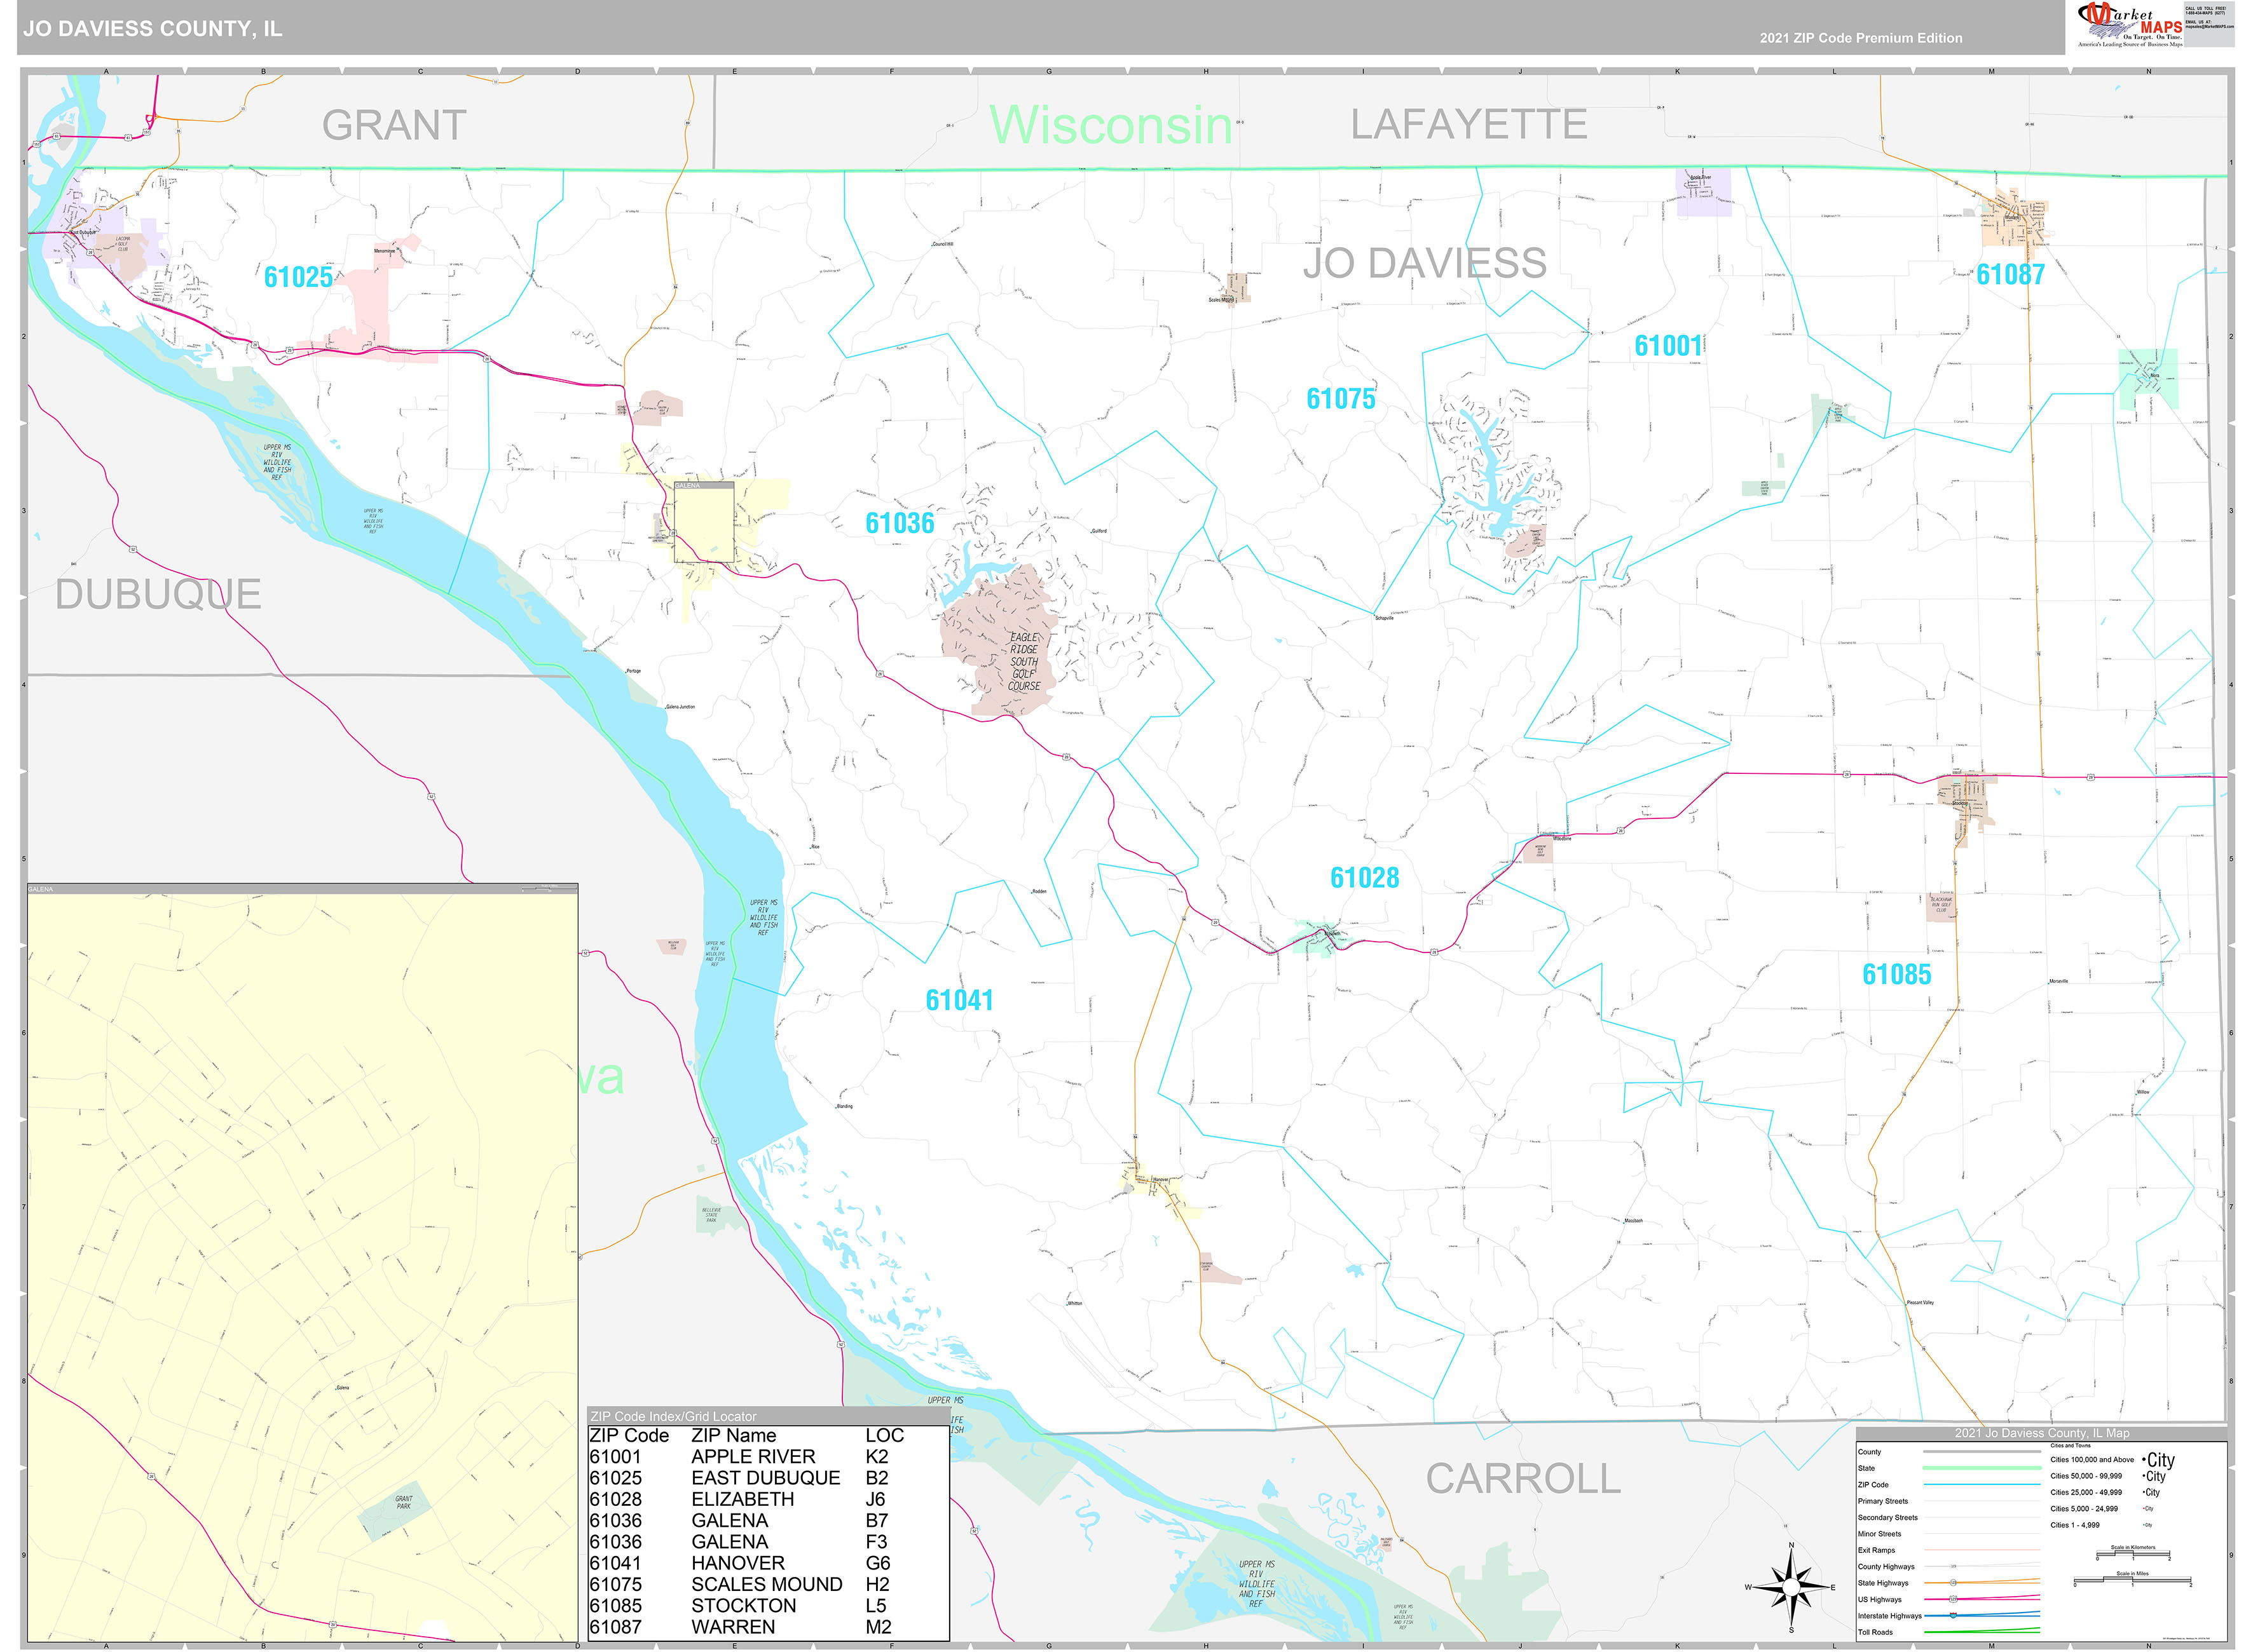Screen dimensions: 2246x1652
Task: Select the green Wisconsin state label
Action: point(1111,125)
